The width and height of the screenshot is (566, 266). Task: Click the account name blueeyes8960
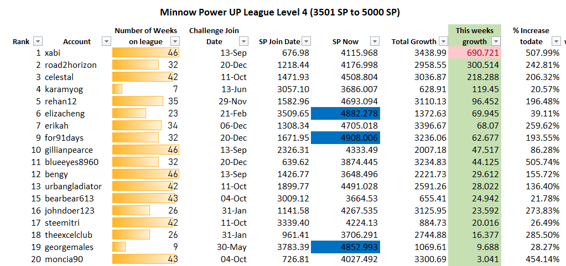pyautogui.click(x=71, y=162)
